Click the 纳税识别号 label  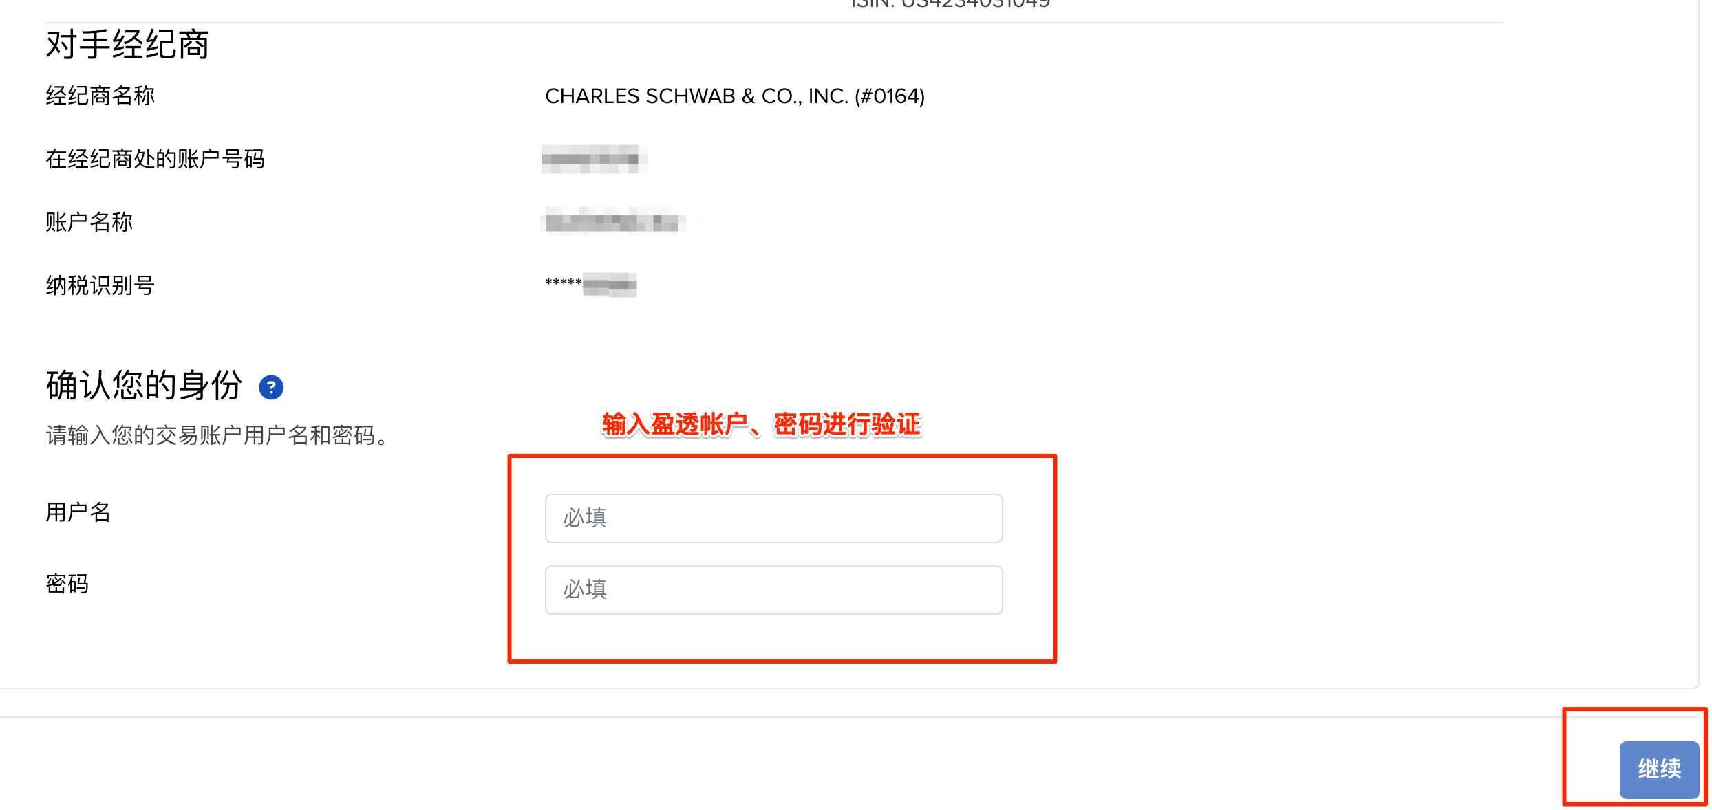coord(100,285)
